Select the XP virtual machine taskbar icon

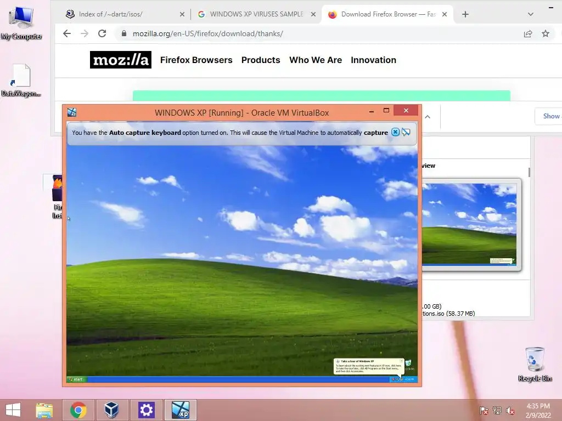coord(180,410)
